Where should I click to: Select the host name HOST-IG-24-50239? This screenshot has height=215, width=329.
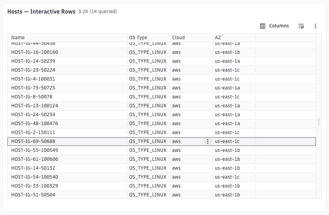pos(33,61)
